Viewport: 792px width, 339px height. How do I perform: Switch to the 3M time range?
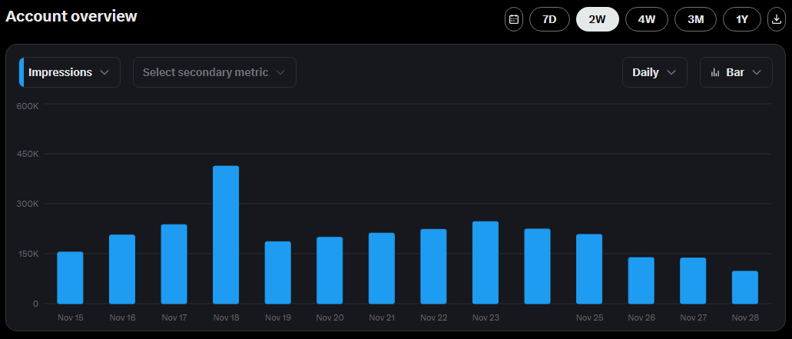(695, 19)
